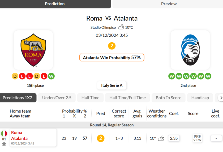Click the PRE VIEW score button
Image resolution: width=223 pixels, height=152 pixels.
(x=197, y=138)
